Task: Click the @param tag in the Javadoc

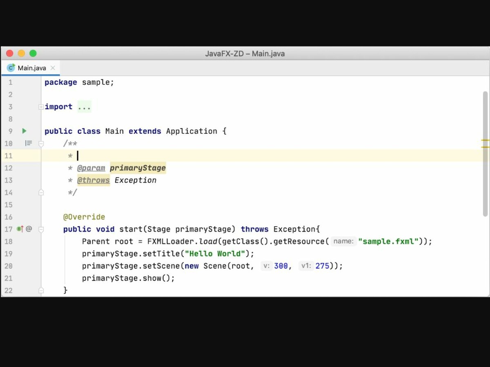Action: tap(91, 168)
